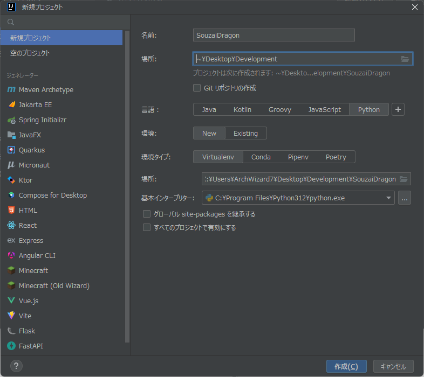
Task: Click the generator list vertical scrollbar
Action: (x=127, y=186)
